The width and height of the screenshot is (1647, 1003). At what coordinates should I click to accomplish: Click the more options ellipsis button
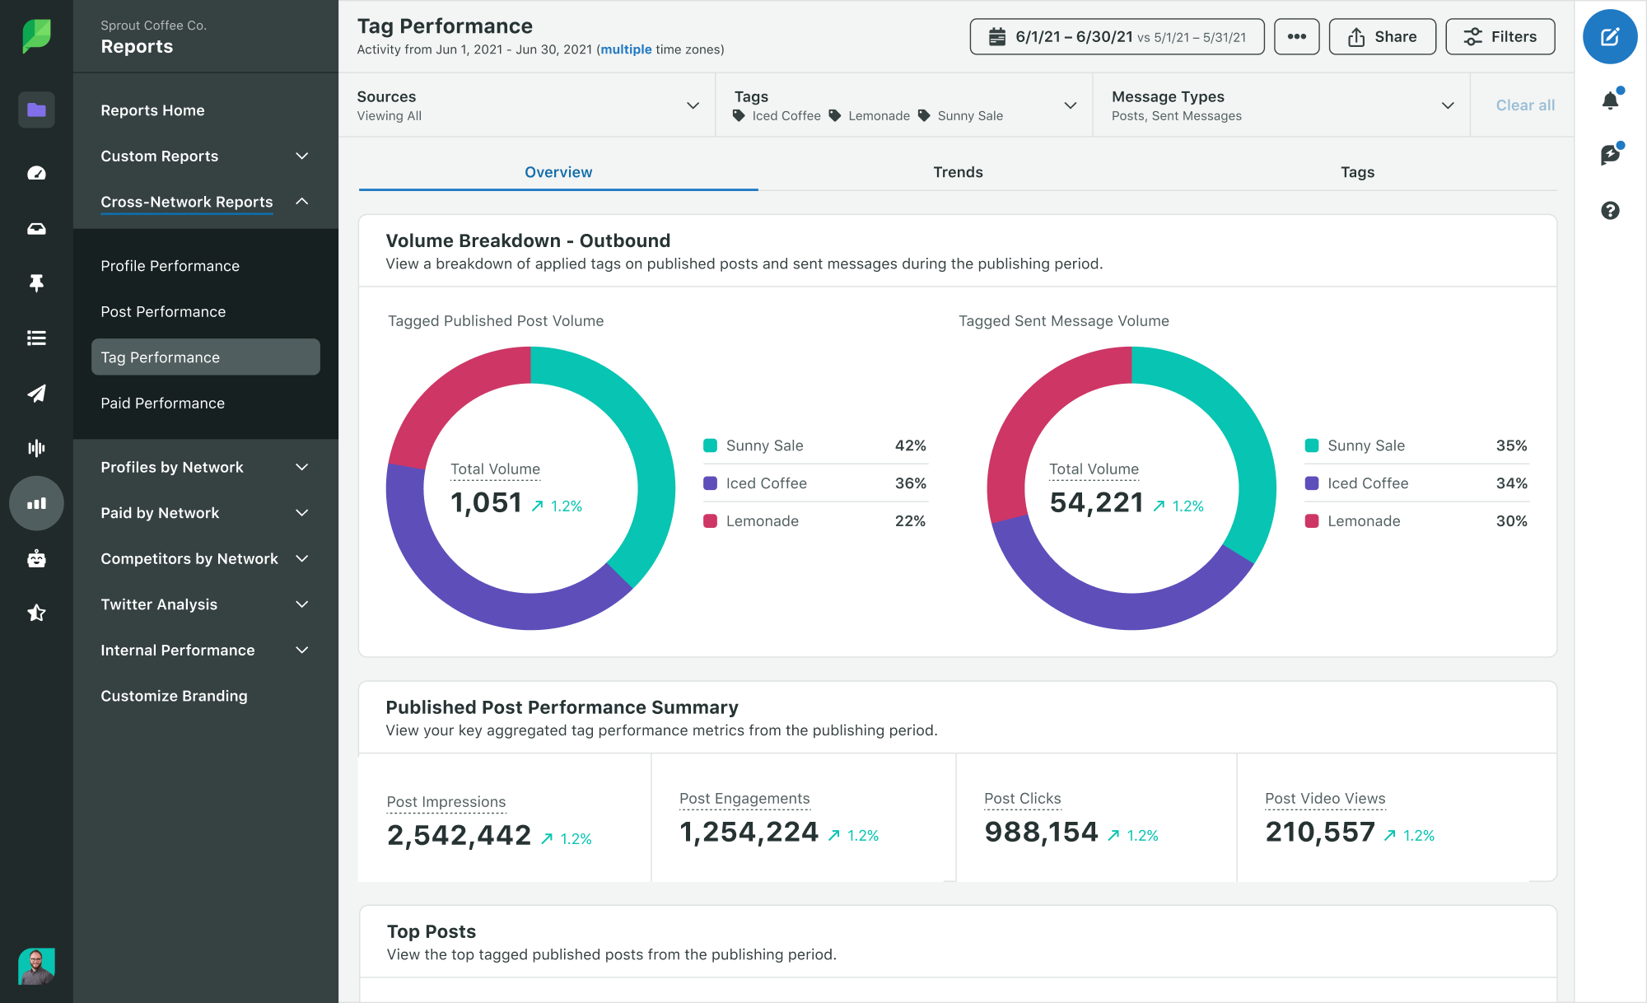click(1294, 35)
